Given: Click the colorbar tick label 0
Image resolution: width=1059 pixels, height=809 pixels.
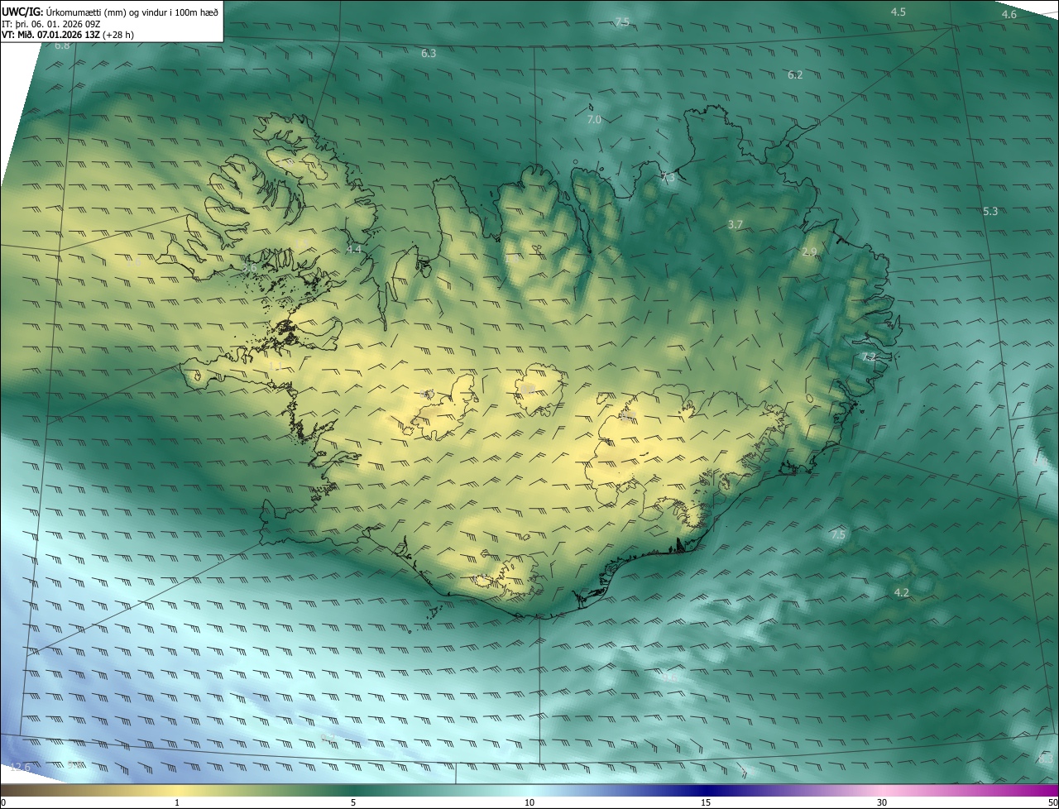Looking at the screenshot, I should (x=2, y=802).
